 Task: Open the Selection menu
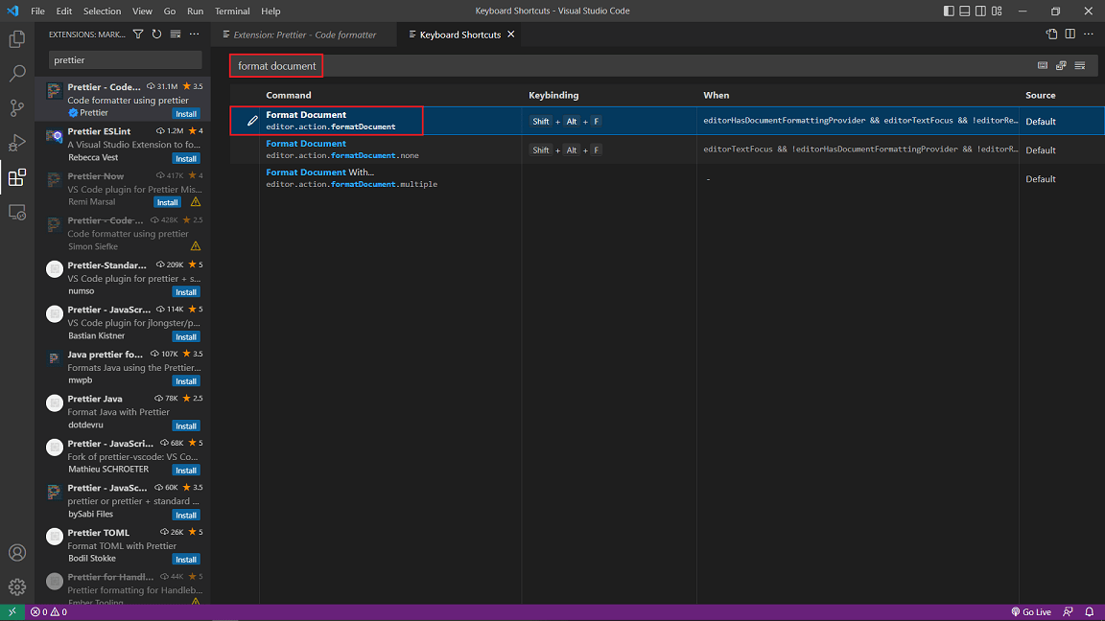[103, 11]
